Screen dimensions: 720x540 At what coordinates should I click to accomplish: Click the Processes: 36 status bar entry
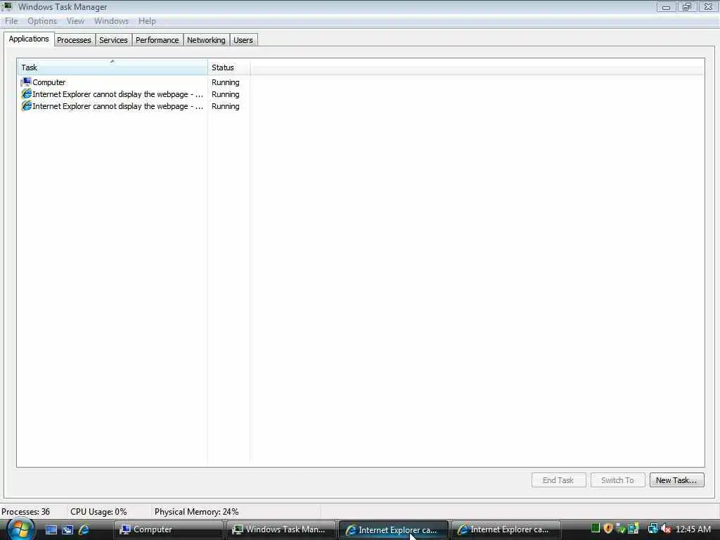(x=26, y=512)
